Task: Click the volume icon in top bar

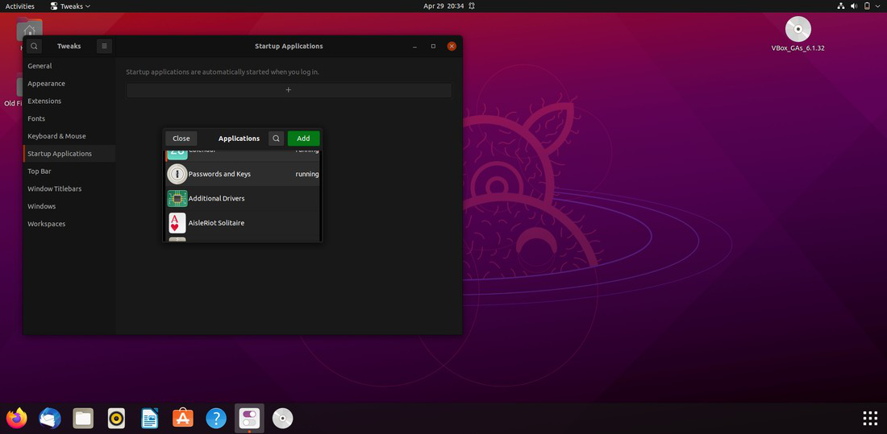Action: 854,6
